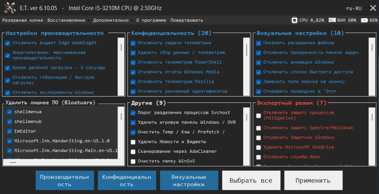Viewport: 379px width, 194px height.
Task: Uncheck Отключить задачи телеметрии
Action: pos(133,43)
